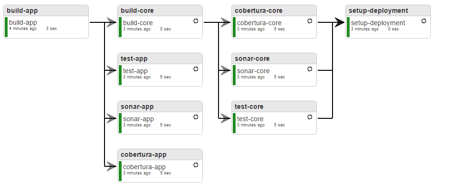
Task: Trigger rebuild icon for test-app
Action: click(196, 69)
